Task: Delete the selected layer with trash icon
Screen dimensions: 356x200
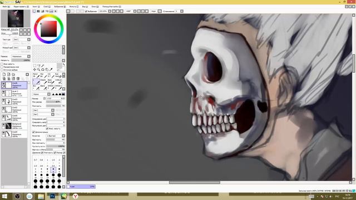Action: coord(18,79)
